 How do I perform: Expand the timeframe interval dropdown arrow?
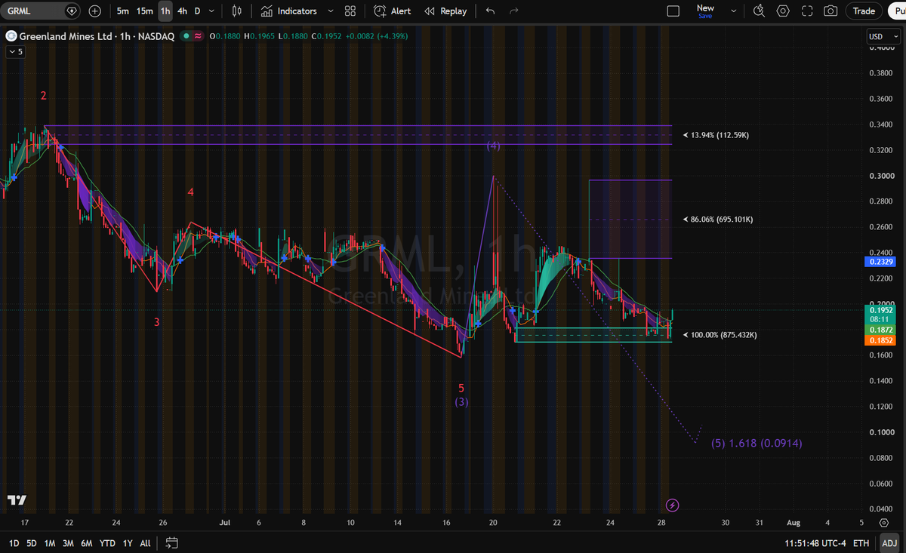pyautogui.click(x=211, y=11)
